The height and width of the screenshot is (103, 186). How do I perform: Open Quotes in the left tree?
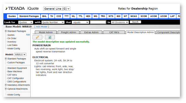click(x=11, y=35)
